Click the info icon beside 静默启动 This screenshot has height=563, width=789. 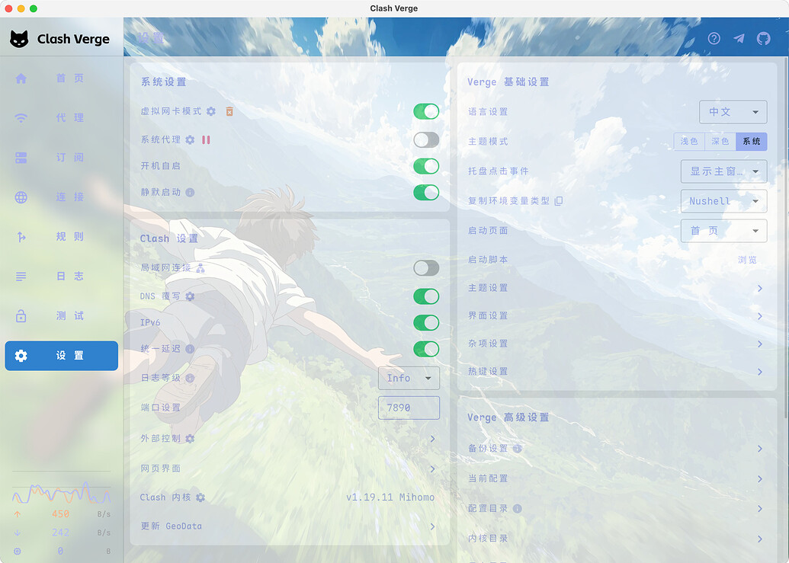tap(190, 192)
